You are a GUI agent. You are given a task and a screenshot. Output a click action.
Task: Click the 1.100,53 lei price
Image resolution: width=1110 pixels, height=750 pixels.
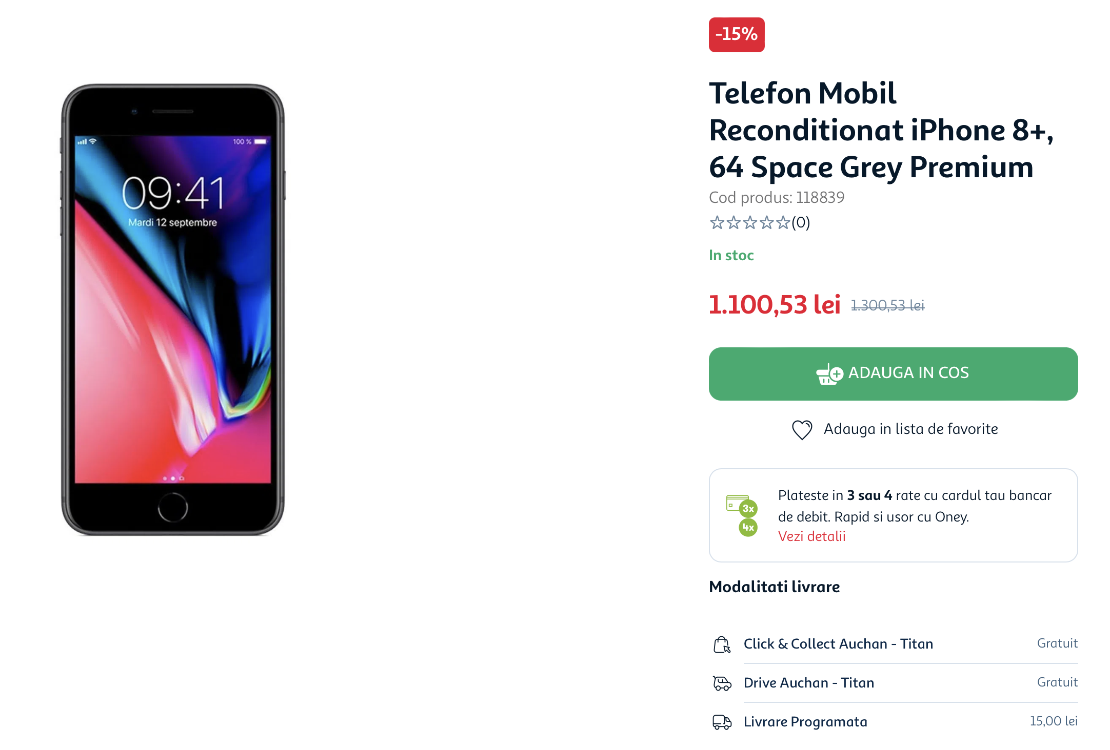[775, 304]
